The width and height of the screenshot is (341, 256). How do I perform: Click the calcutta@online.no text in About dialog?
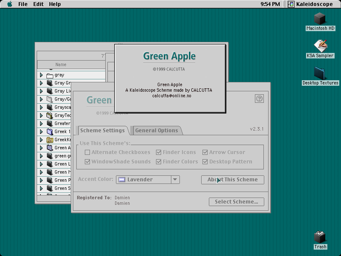(x=172, y=96)
